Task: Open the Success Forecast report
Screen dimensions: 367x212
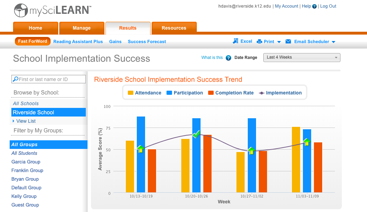Action: (x=147, y=41)
